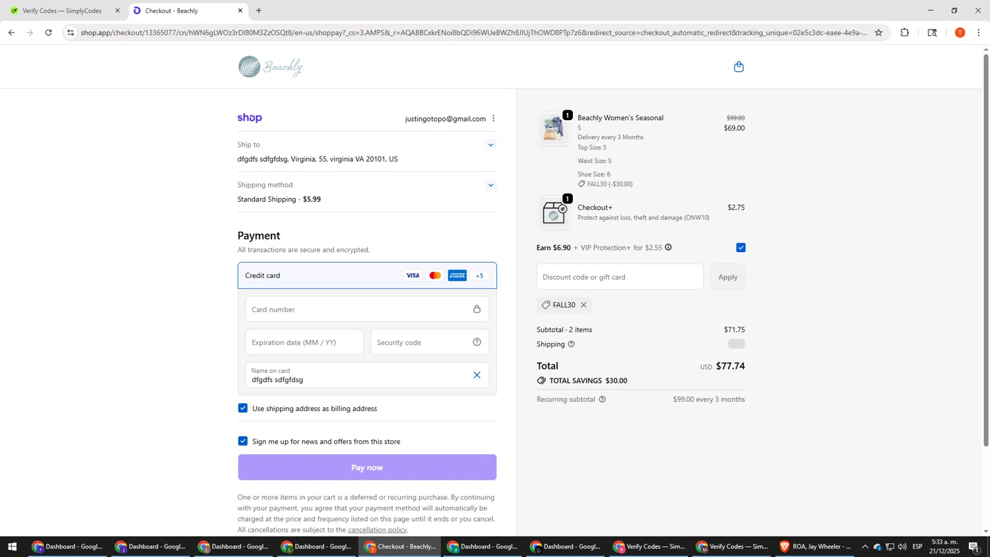Click the taskbar clock showing 5:33 a. m.
Image resolution: width=990 pixels, height=557 pixels.
945,546
